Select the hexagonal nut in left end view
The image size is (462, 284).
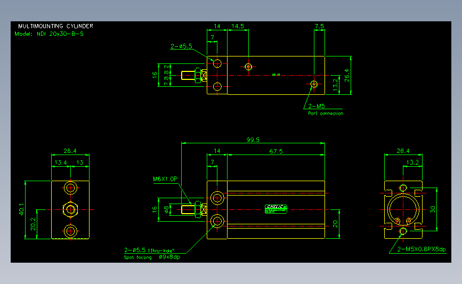[70, 209]
